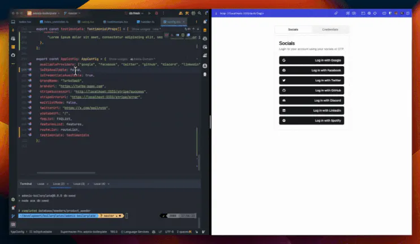The height and width of the screenshot is (244, 420).
Task: Click Log in with LinkedIn button
Action: [x=311, y=111]
